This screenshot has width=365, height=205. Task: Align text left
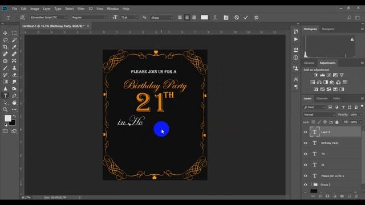click(x=180, y=18)
